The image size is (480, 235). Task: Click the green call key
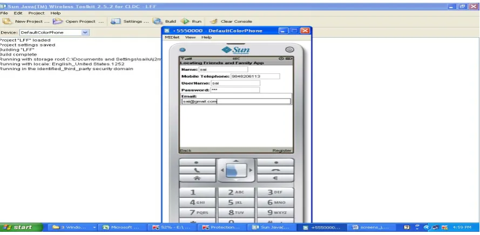(197, 170)
